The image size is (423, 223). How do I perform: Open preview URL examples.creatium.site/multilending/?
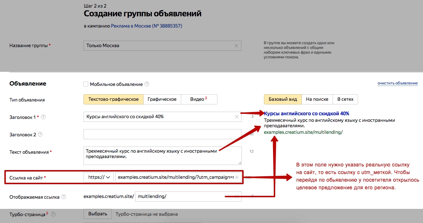click(303, 132)
